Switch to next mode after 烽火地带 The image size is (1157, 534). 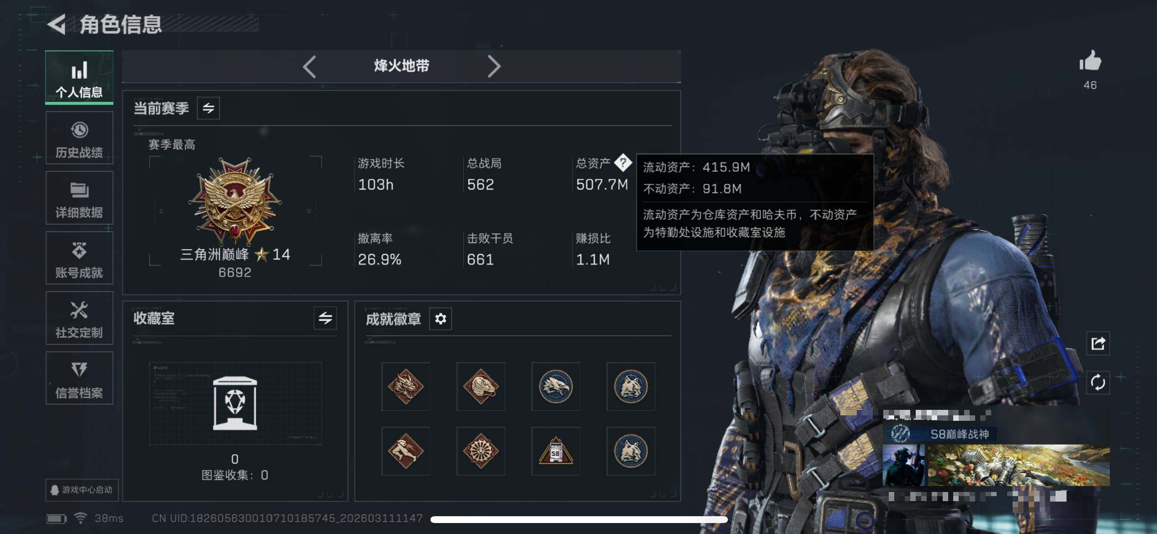point(494,67)
